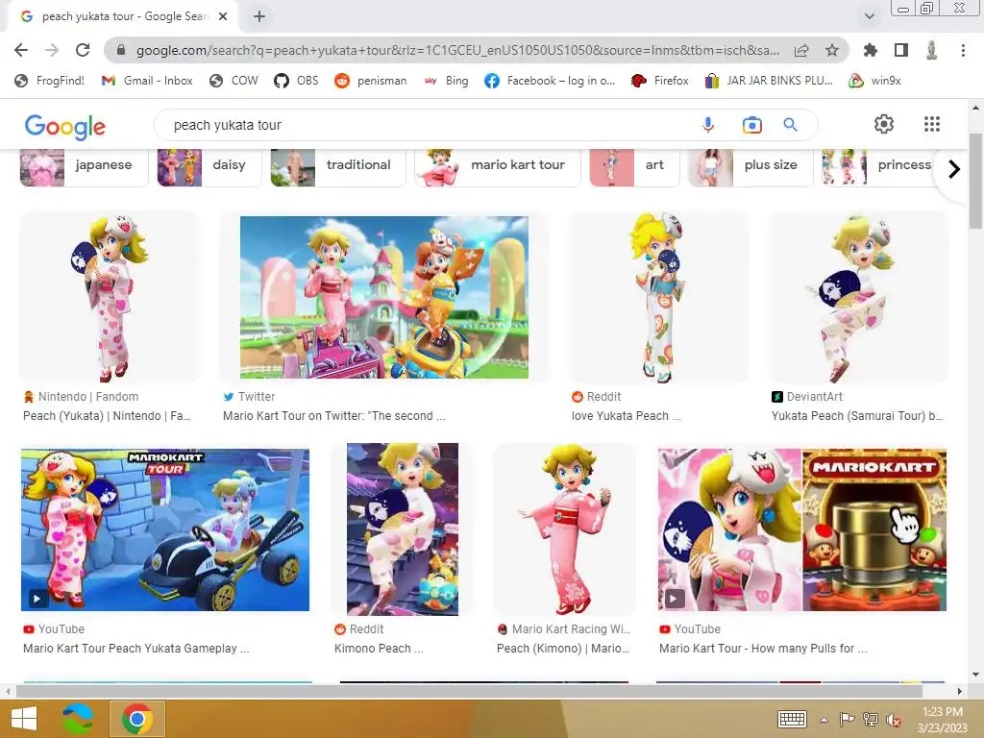Click 'Peach (Yukata) | Nintendo | Fa...' title
Viewport: 984px width, 738px height.
click(x=107, y=415)
